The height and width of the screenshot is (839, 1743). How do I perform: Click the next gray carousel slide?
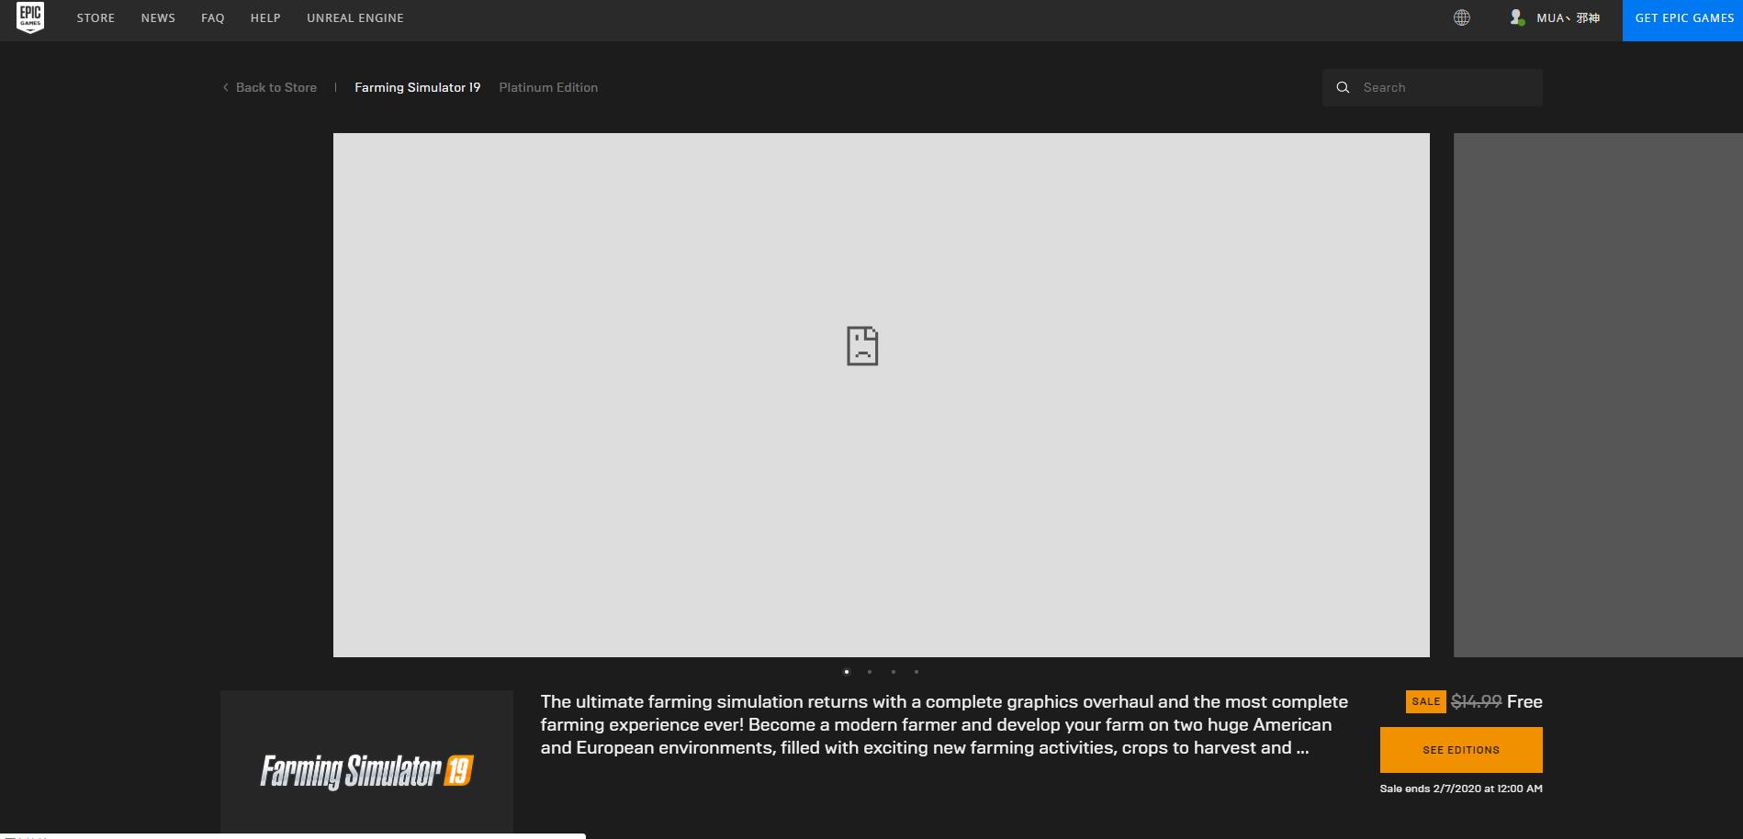1598,395
